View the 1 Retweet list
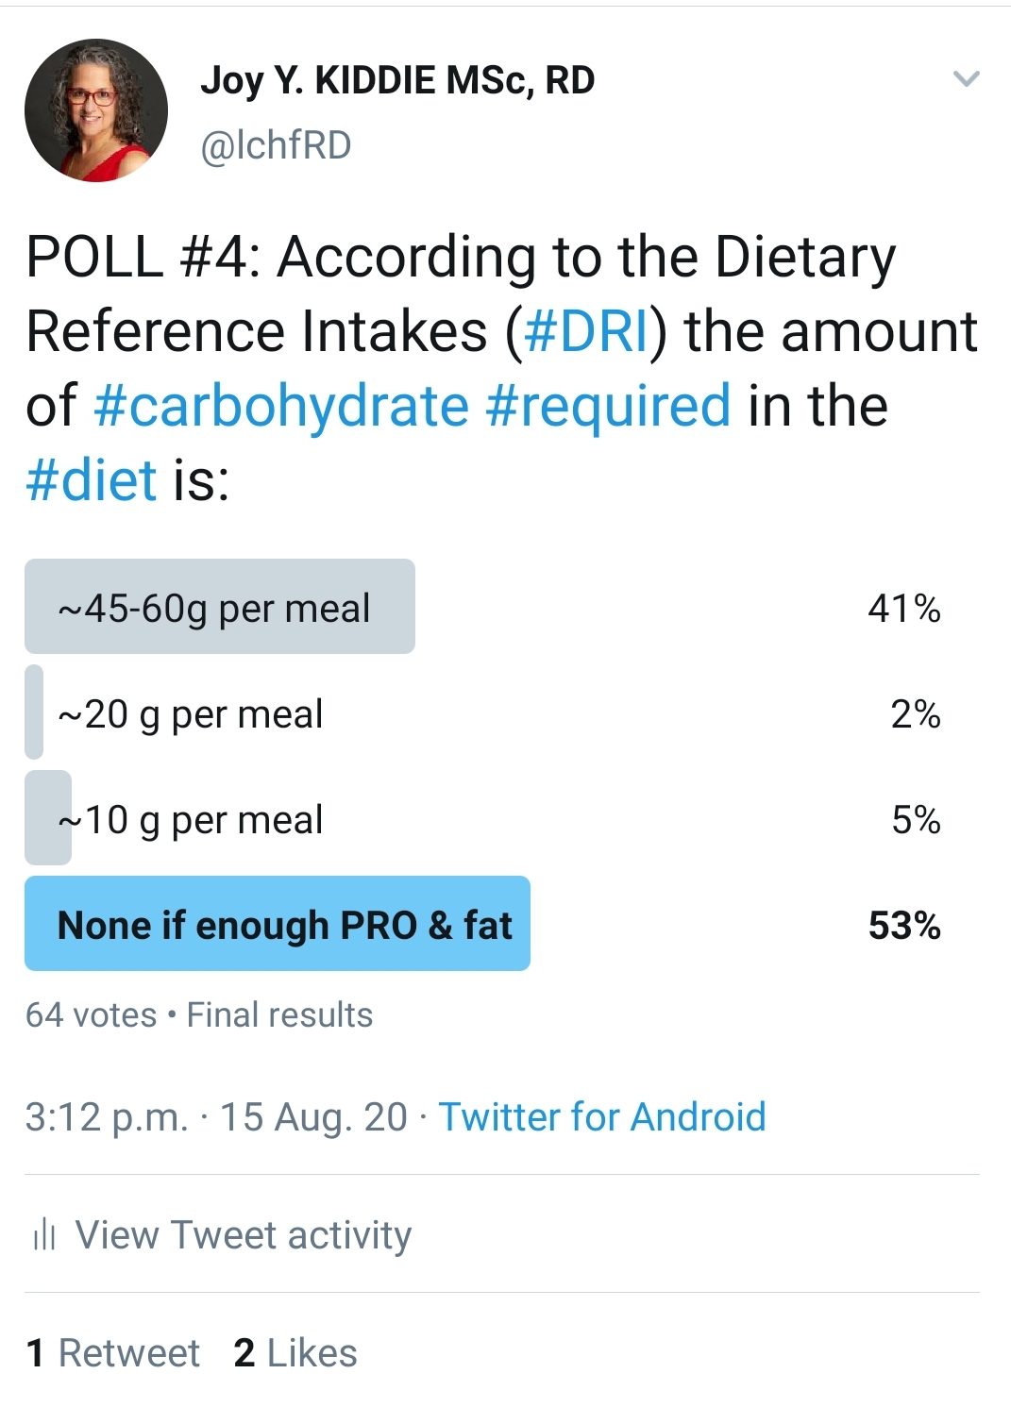This screenshot has width=1011, height=1407. (113, 1353)
